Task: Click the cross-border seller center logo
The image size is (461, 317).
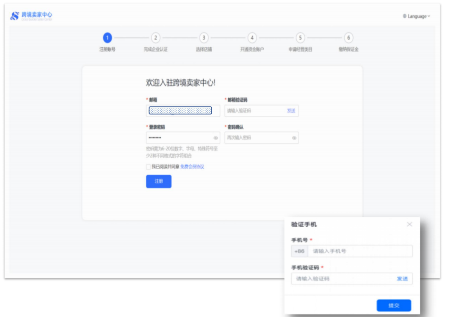Action: pos(31,16)
